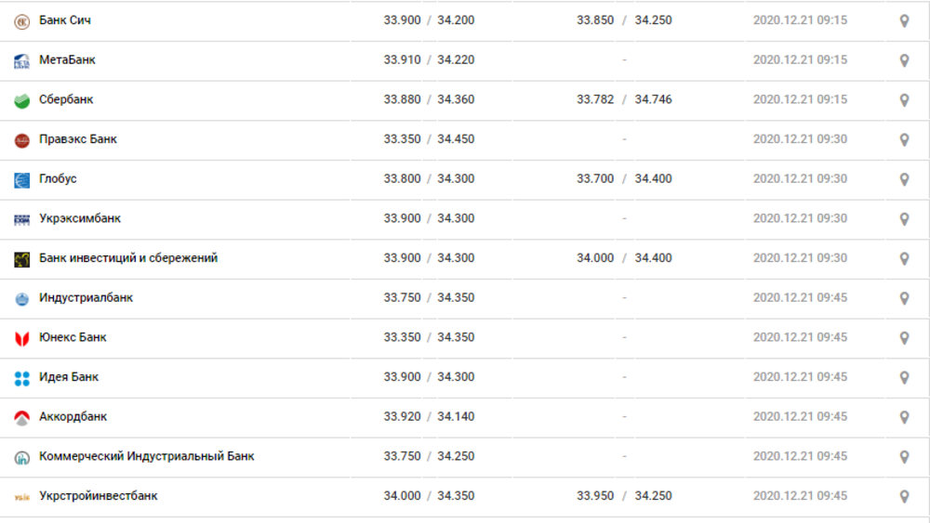The height and width of the screenshot is (523, 930).
Task: Open Аккордбанк location pin
Action: [x=904, y=418]
